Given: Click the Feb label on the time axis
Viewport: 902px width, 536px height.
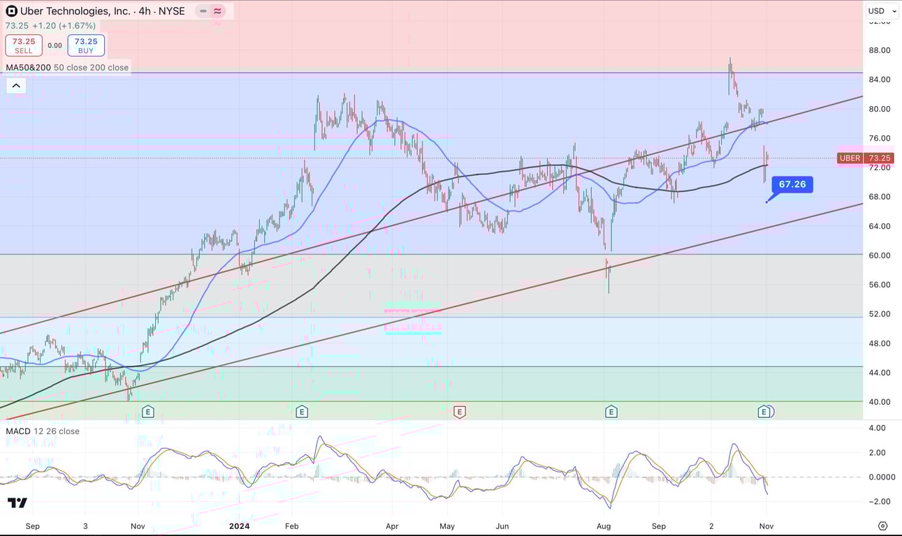Looking at the screenshot, I should pos(292,526).
